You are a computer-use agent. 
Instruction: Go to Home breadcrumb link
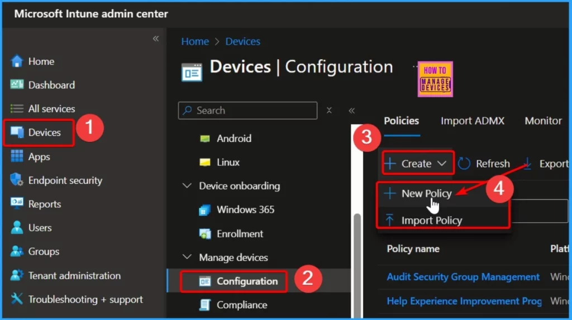pyautogui.click(x=195, y=41)
